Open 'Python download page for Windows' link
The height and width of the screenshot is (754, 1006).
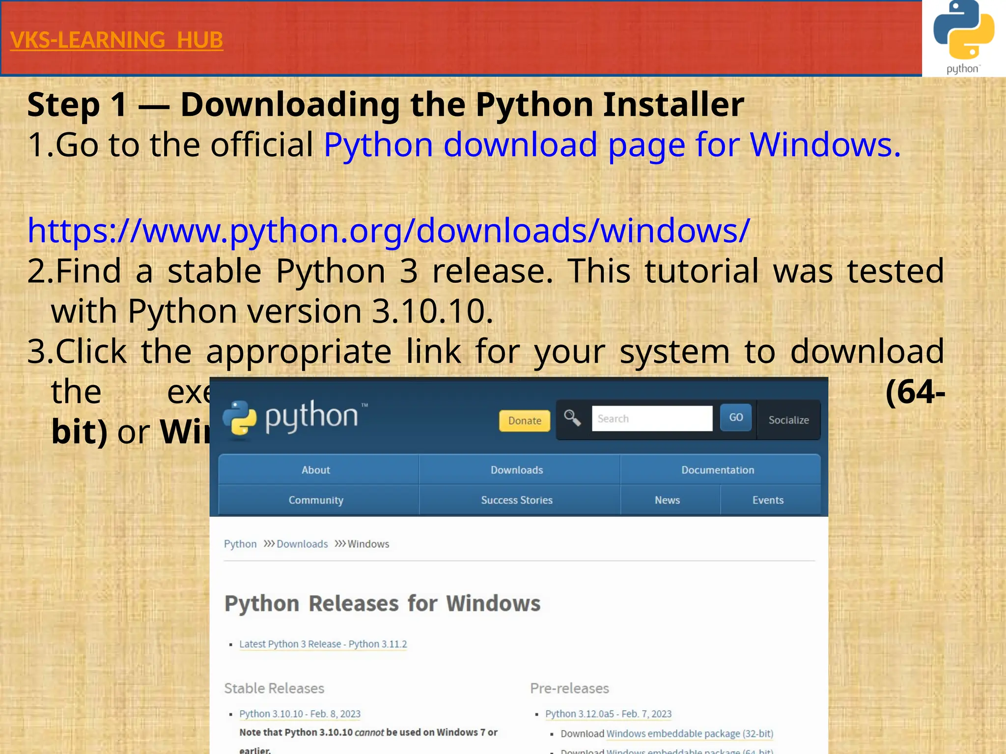tap(613, 145)
